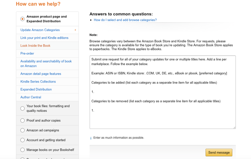Select 'Amazon ad campaigns' radio button
The width and height of the screenshot is (251, 159).
23,130
